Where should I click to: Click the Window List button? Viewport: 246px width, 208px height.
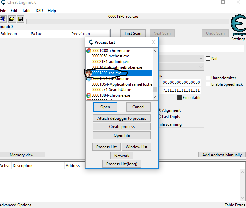pos(136,147)
